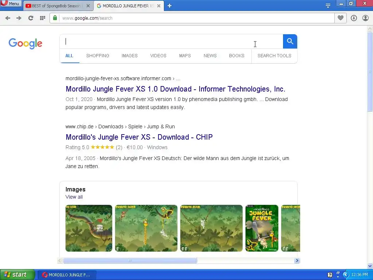Open the NEWS search tab
Image resolution: width=373 pixels, height=280 pixels.
click(x=210, y=56)
